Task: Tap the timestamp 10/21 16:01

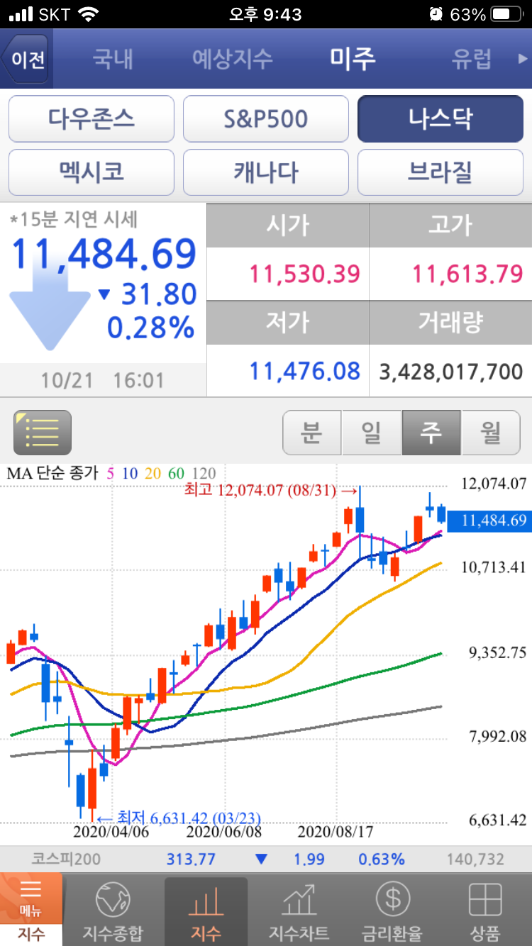Action: tap(102, 380)
